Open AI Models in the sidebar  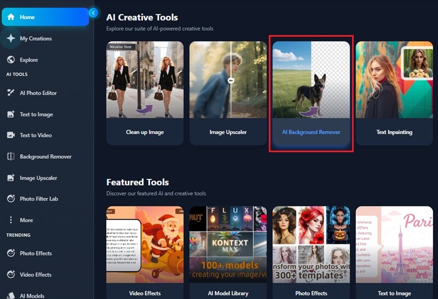(x=32, y=296)
